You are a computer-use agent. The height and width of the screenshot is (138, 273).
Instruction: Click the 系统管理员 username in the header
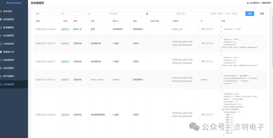pyautogui.click(x=255, y=3)
